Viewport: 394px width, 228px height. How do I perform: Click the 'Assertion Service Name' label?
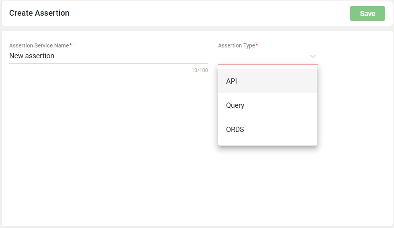pyautogui.click(x=39, y=45)
